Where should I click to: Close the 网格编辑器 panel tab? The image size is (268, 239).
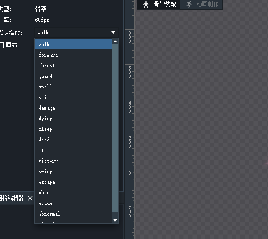point(30,198)
